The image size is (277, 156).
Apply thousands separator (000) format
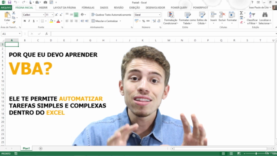click(148, 21)
